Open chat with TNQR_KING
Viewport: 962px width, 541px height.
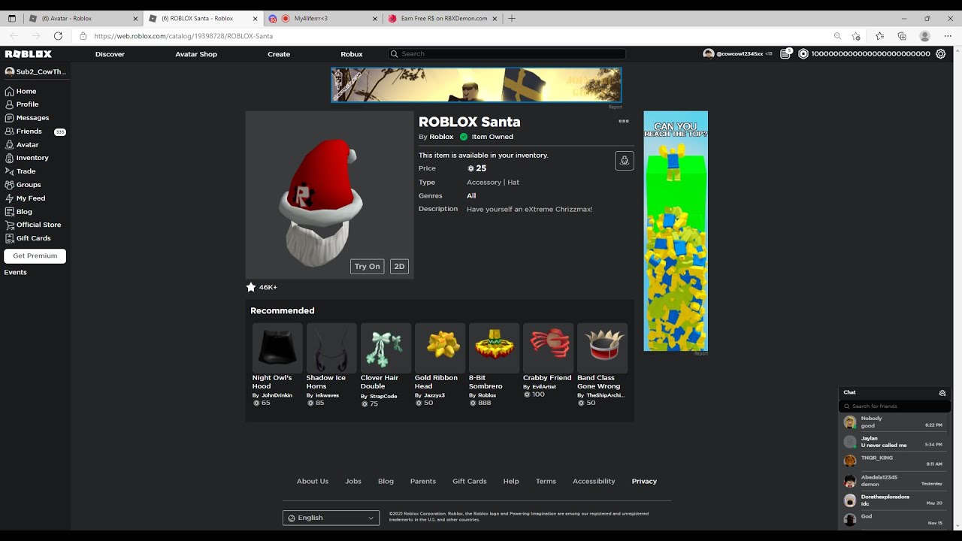tap(894, 461)
